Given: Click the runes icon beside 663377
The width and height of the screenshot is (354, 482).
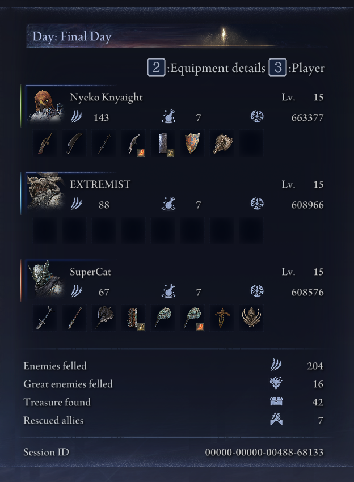Looking at the screenshot, I should pos(257,116).
